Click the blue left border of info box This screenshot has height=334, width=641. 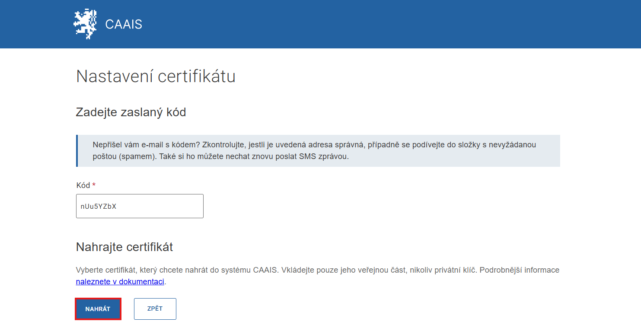(77, 150)
